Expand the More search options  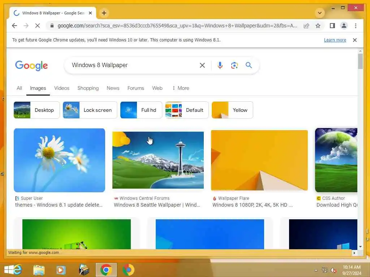coord(181,88)
